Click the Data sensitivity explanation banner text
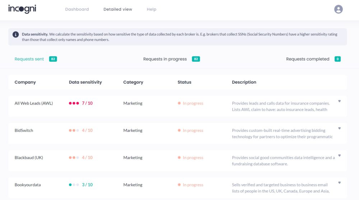The width and height of the screenshot is (359, 200). tap(179, 37)
